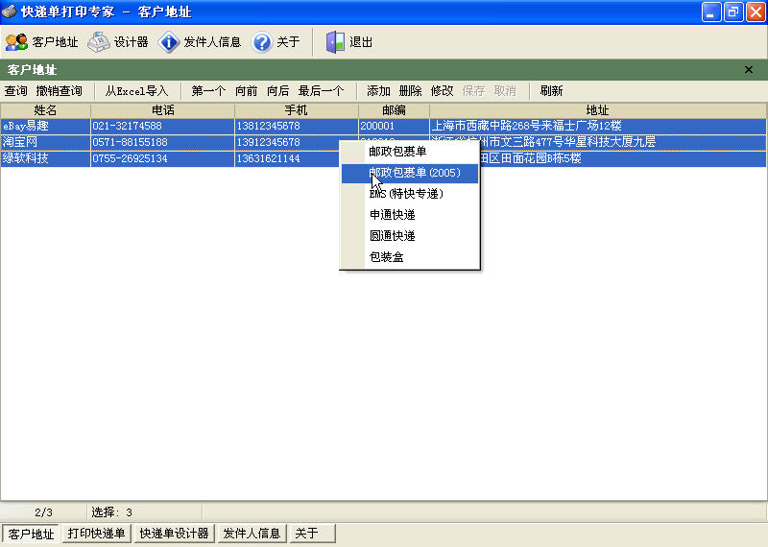768x547 pixels.
Task: Click phone cell 0571-88155188
Action: [x=162, y=142]
